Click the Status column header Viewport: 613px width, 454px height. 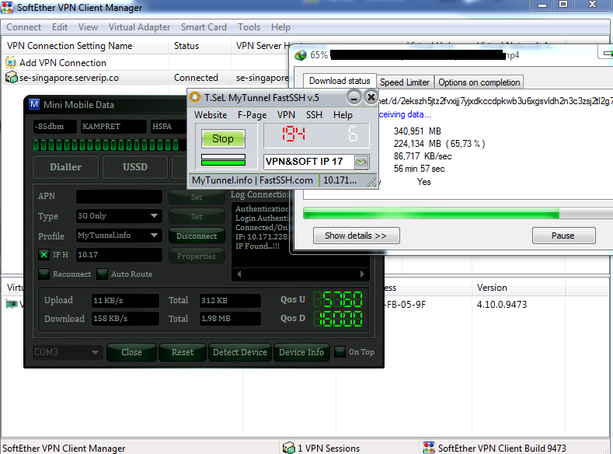click(200, 46)
